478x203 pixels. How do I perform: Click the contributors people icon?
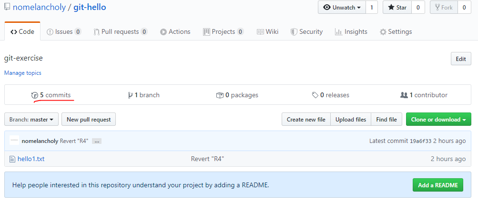[x=404, y=95]
